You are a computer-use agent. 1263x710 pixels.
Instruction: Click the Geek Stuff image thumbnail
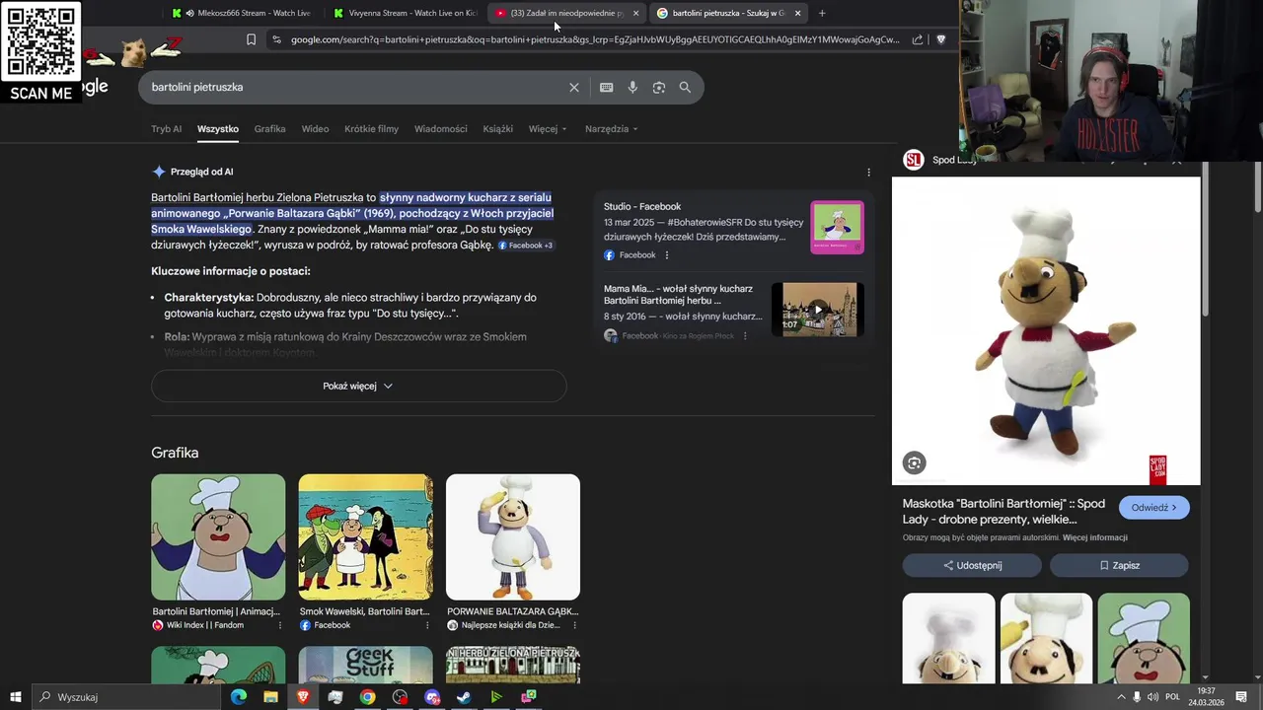[x=365, y=666]
